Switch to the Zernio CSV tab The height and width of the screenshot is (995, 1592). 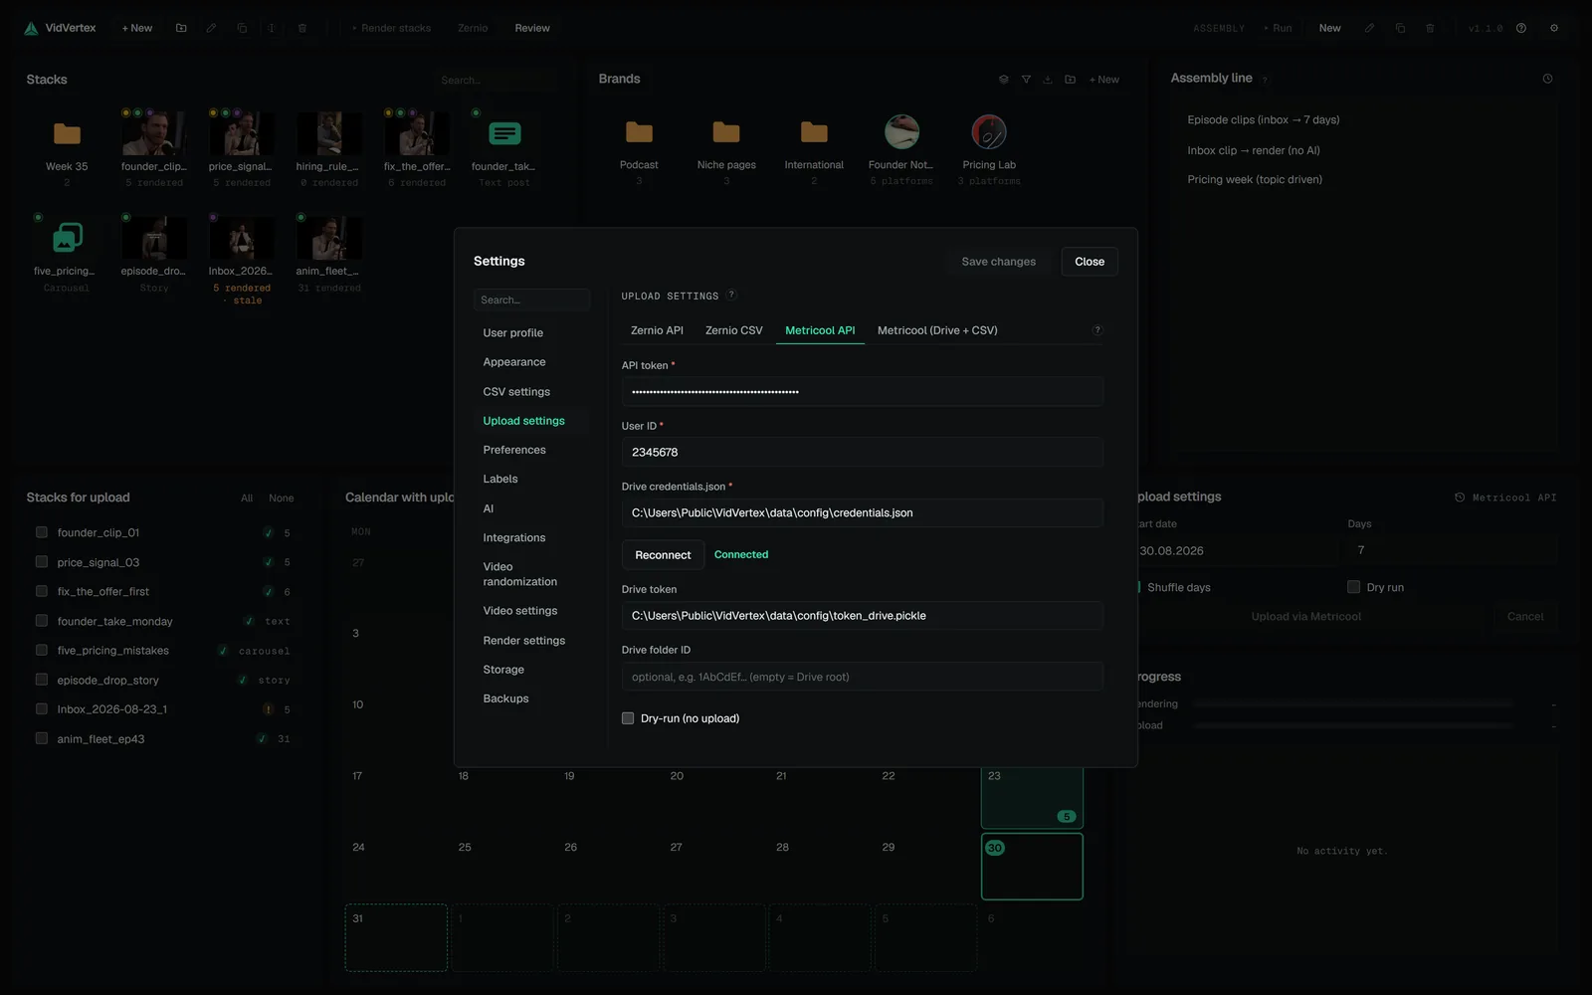point(734,330)
